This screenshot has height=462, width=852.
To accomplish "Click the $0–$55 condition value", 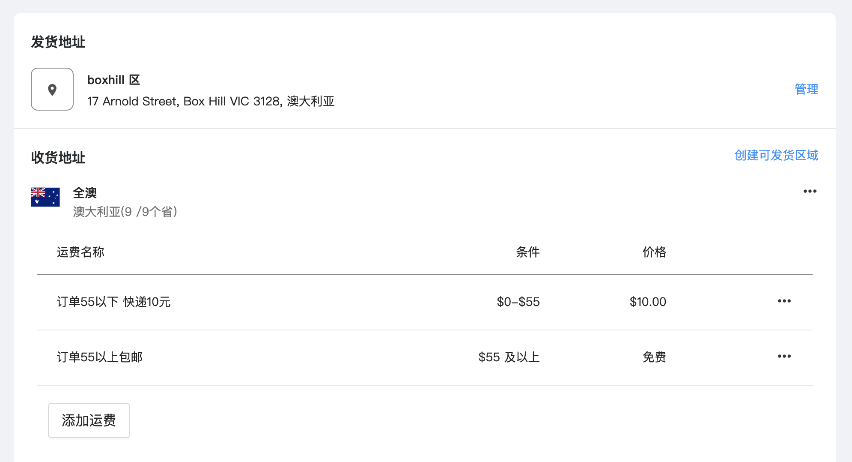I will [518, 302].
